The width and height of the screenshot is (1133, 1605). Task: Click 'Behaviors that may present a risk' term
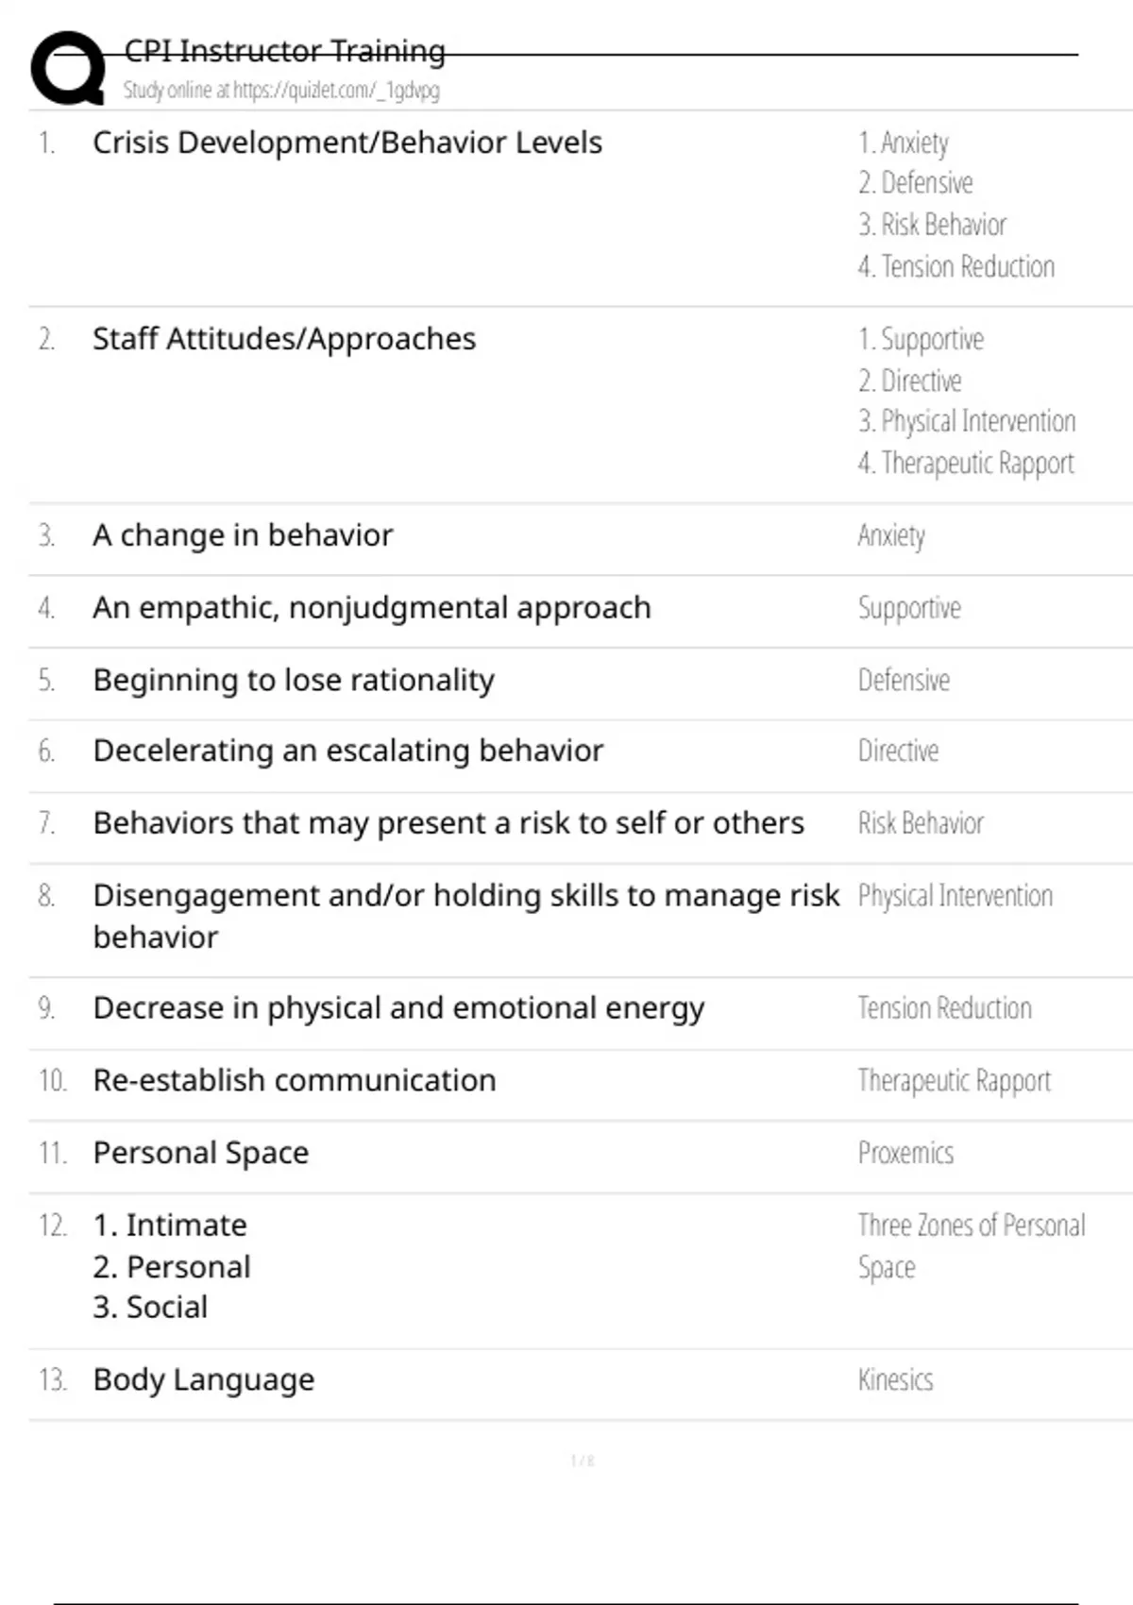448,823
